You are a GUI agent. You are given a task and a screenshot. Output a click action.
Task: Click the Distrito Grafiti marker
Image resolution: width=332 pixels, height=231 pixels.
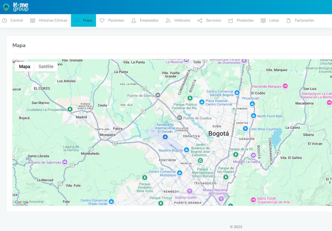tap(189, 191)
